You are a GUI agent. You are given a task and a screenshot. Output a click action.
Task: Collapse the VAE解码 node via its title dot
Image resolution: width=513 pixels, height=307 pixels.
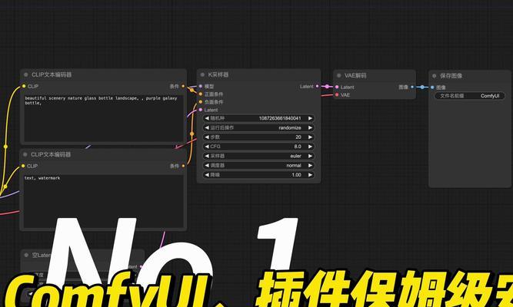[339, 75]
